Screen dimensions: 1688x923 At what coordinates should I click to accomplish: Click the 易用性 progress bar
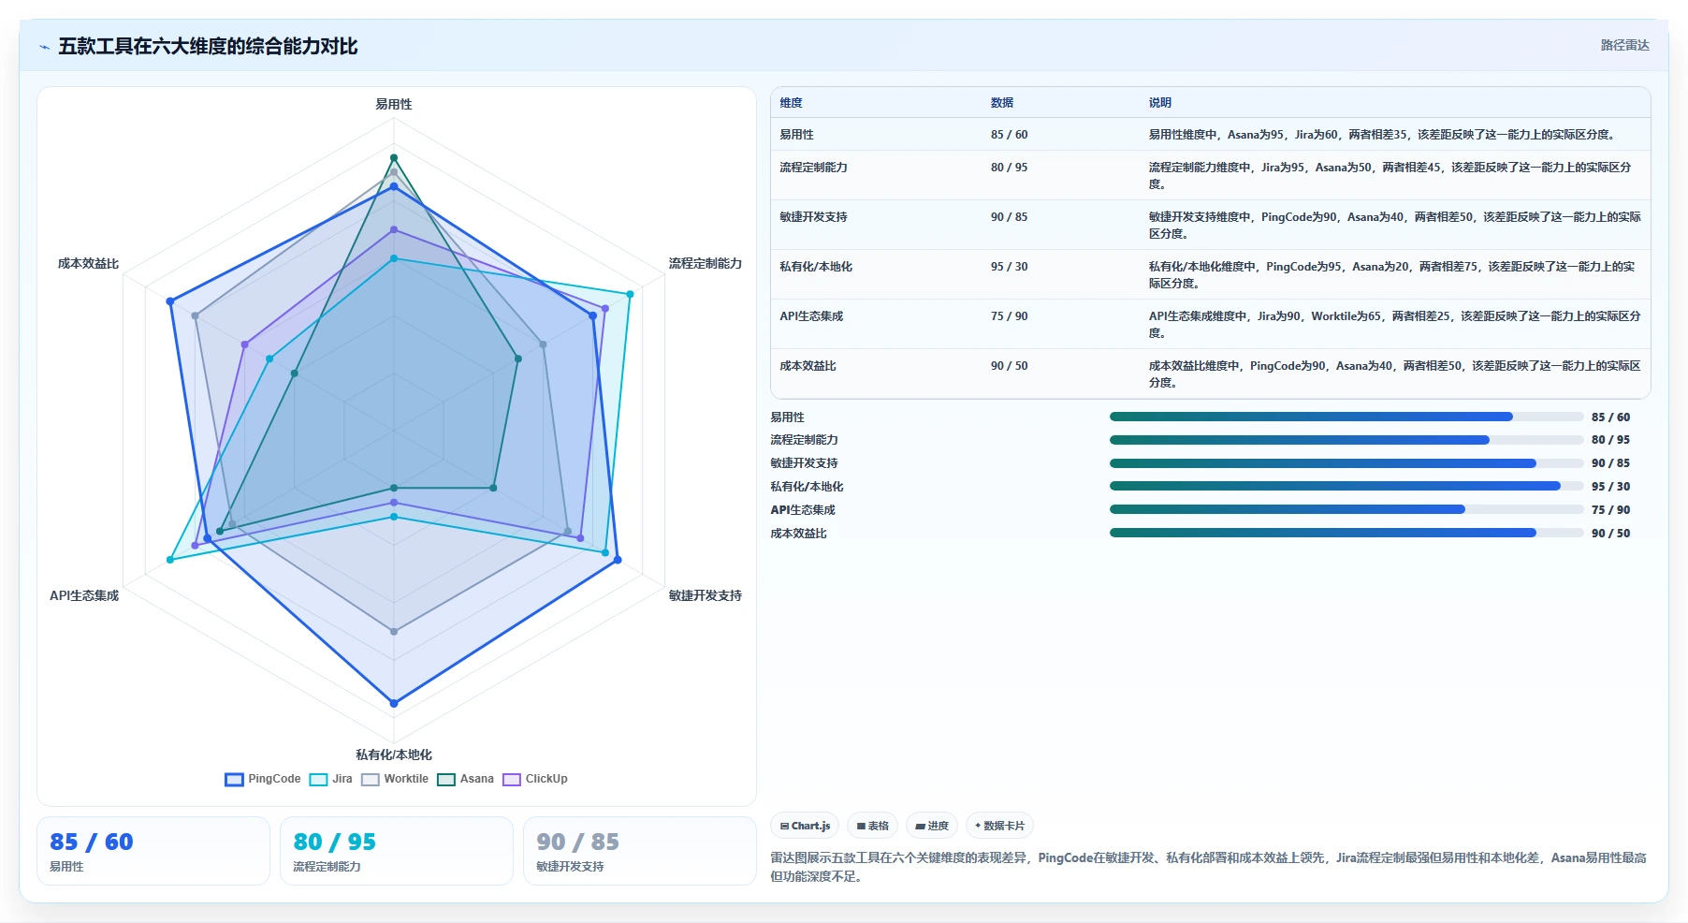(x=1346, y=417)
